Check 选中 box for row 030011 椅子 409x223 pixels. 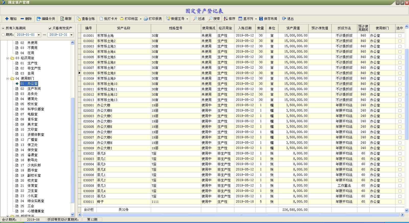pyautogui.click(x=400, y=202)
